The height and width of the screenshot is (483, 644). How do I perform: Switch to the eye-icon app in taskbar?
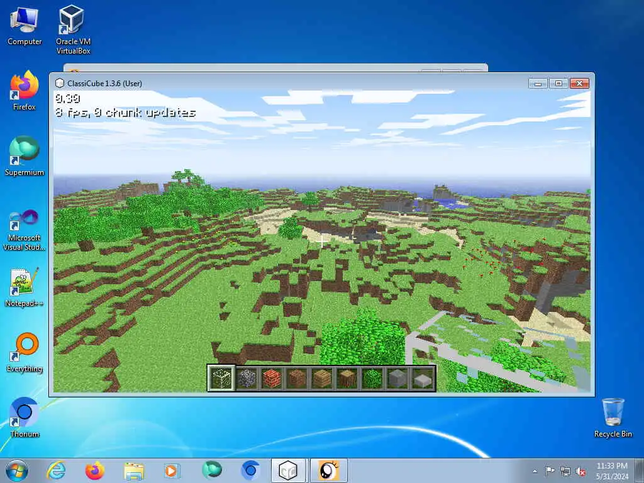(328, 470)
